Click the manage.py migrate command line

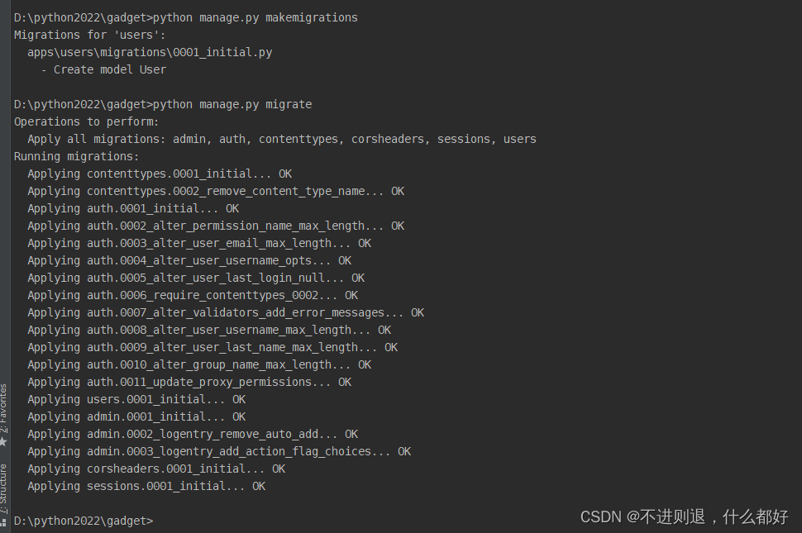[x=232, y=104]
